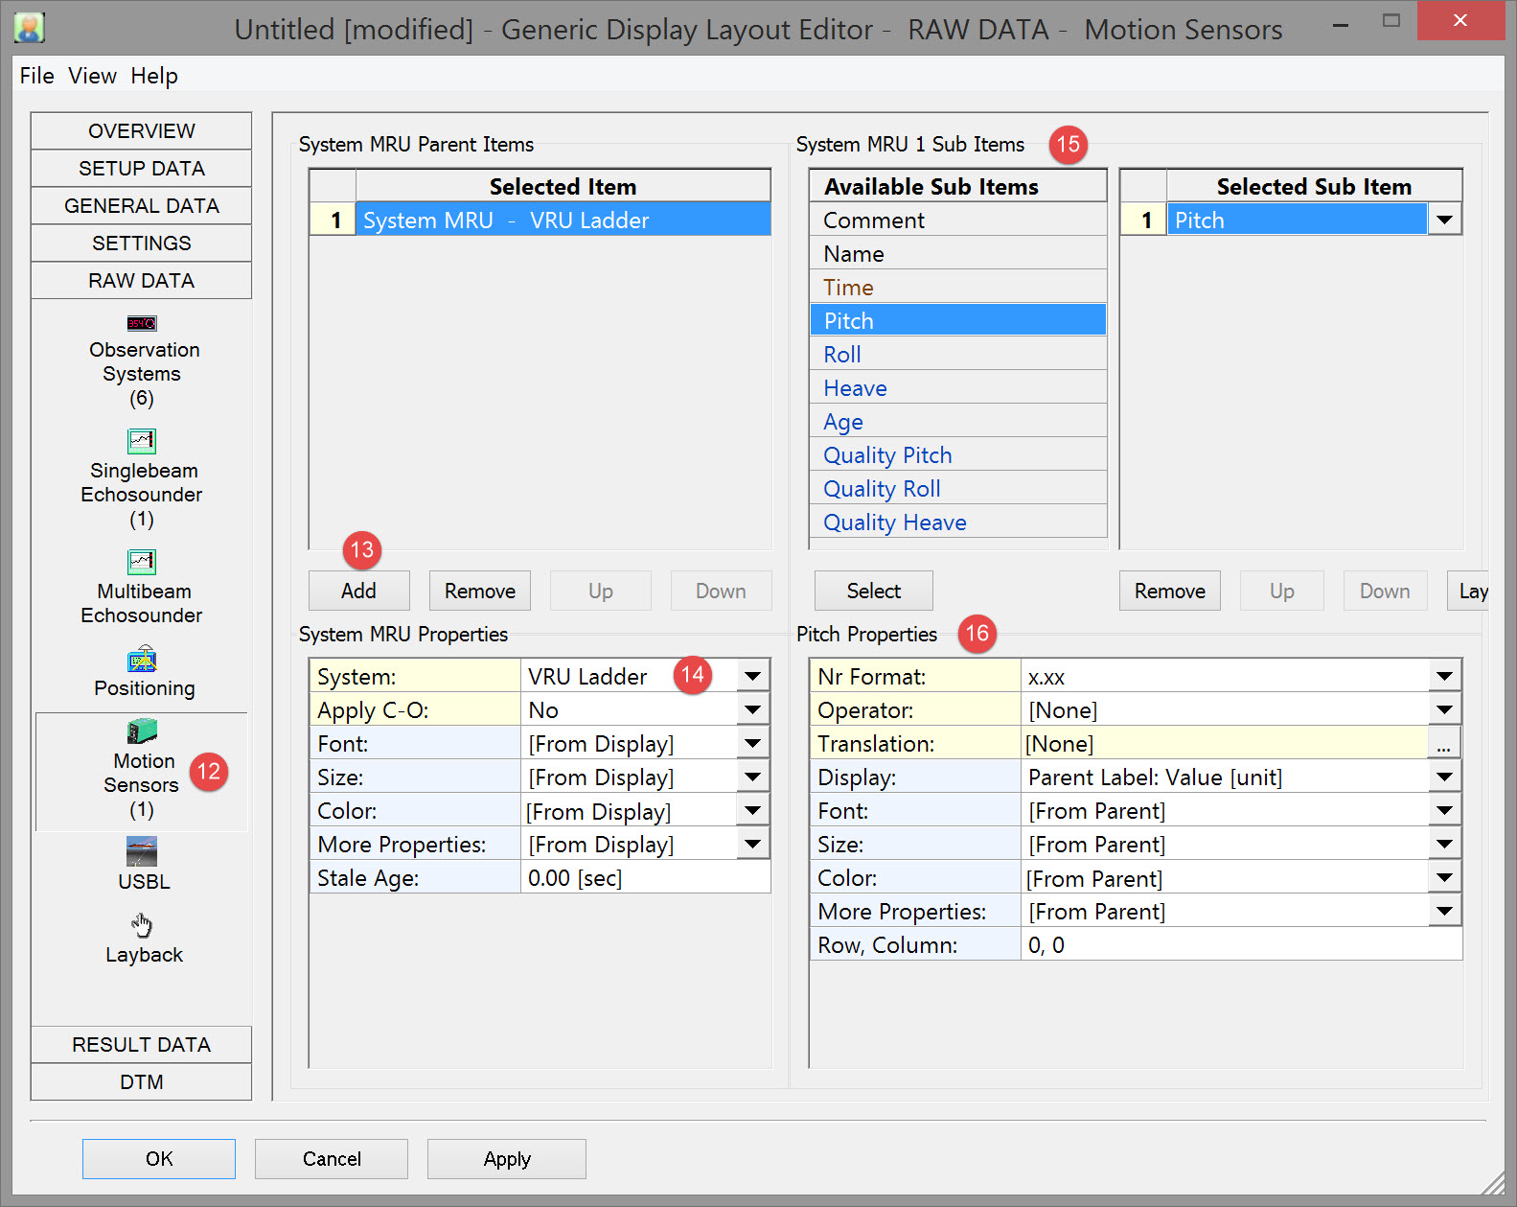Select the Layback hand icon

pos(142,925)
